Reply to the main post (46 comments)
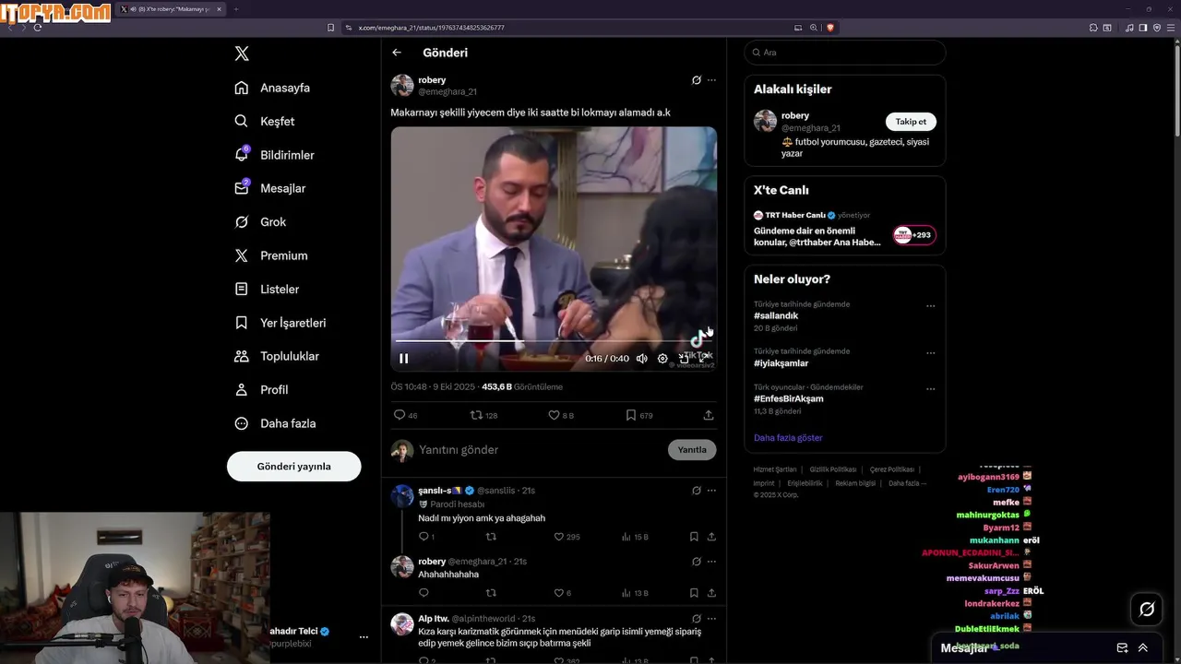The width and height of the screenshot is (1181, 664). [x=405, y=415]
